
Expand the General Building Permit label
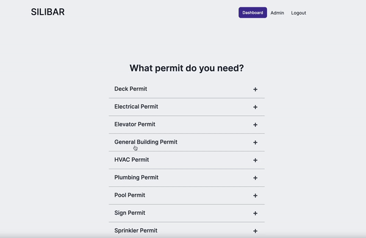(x=146, y=142)
